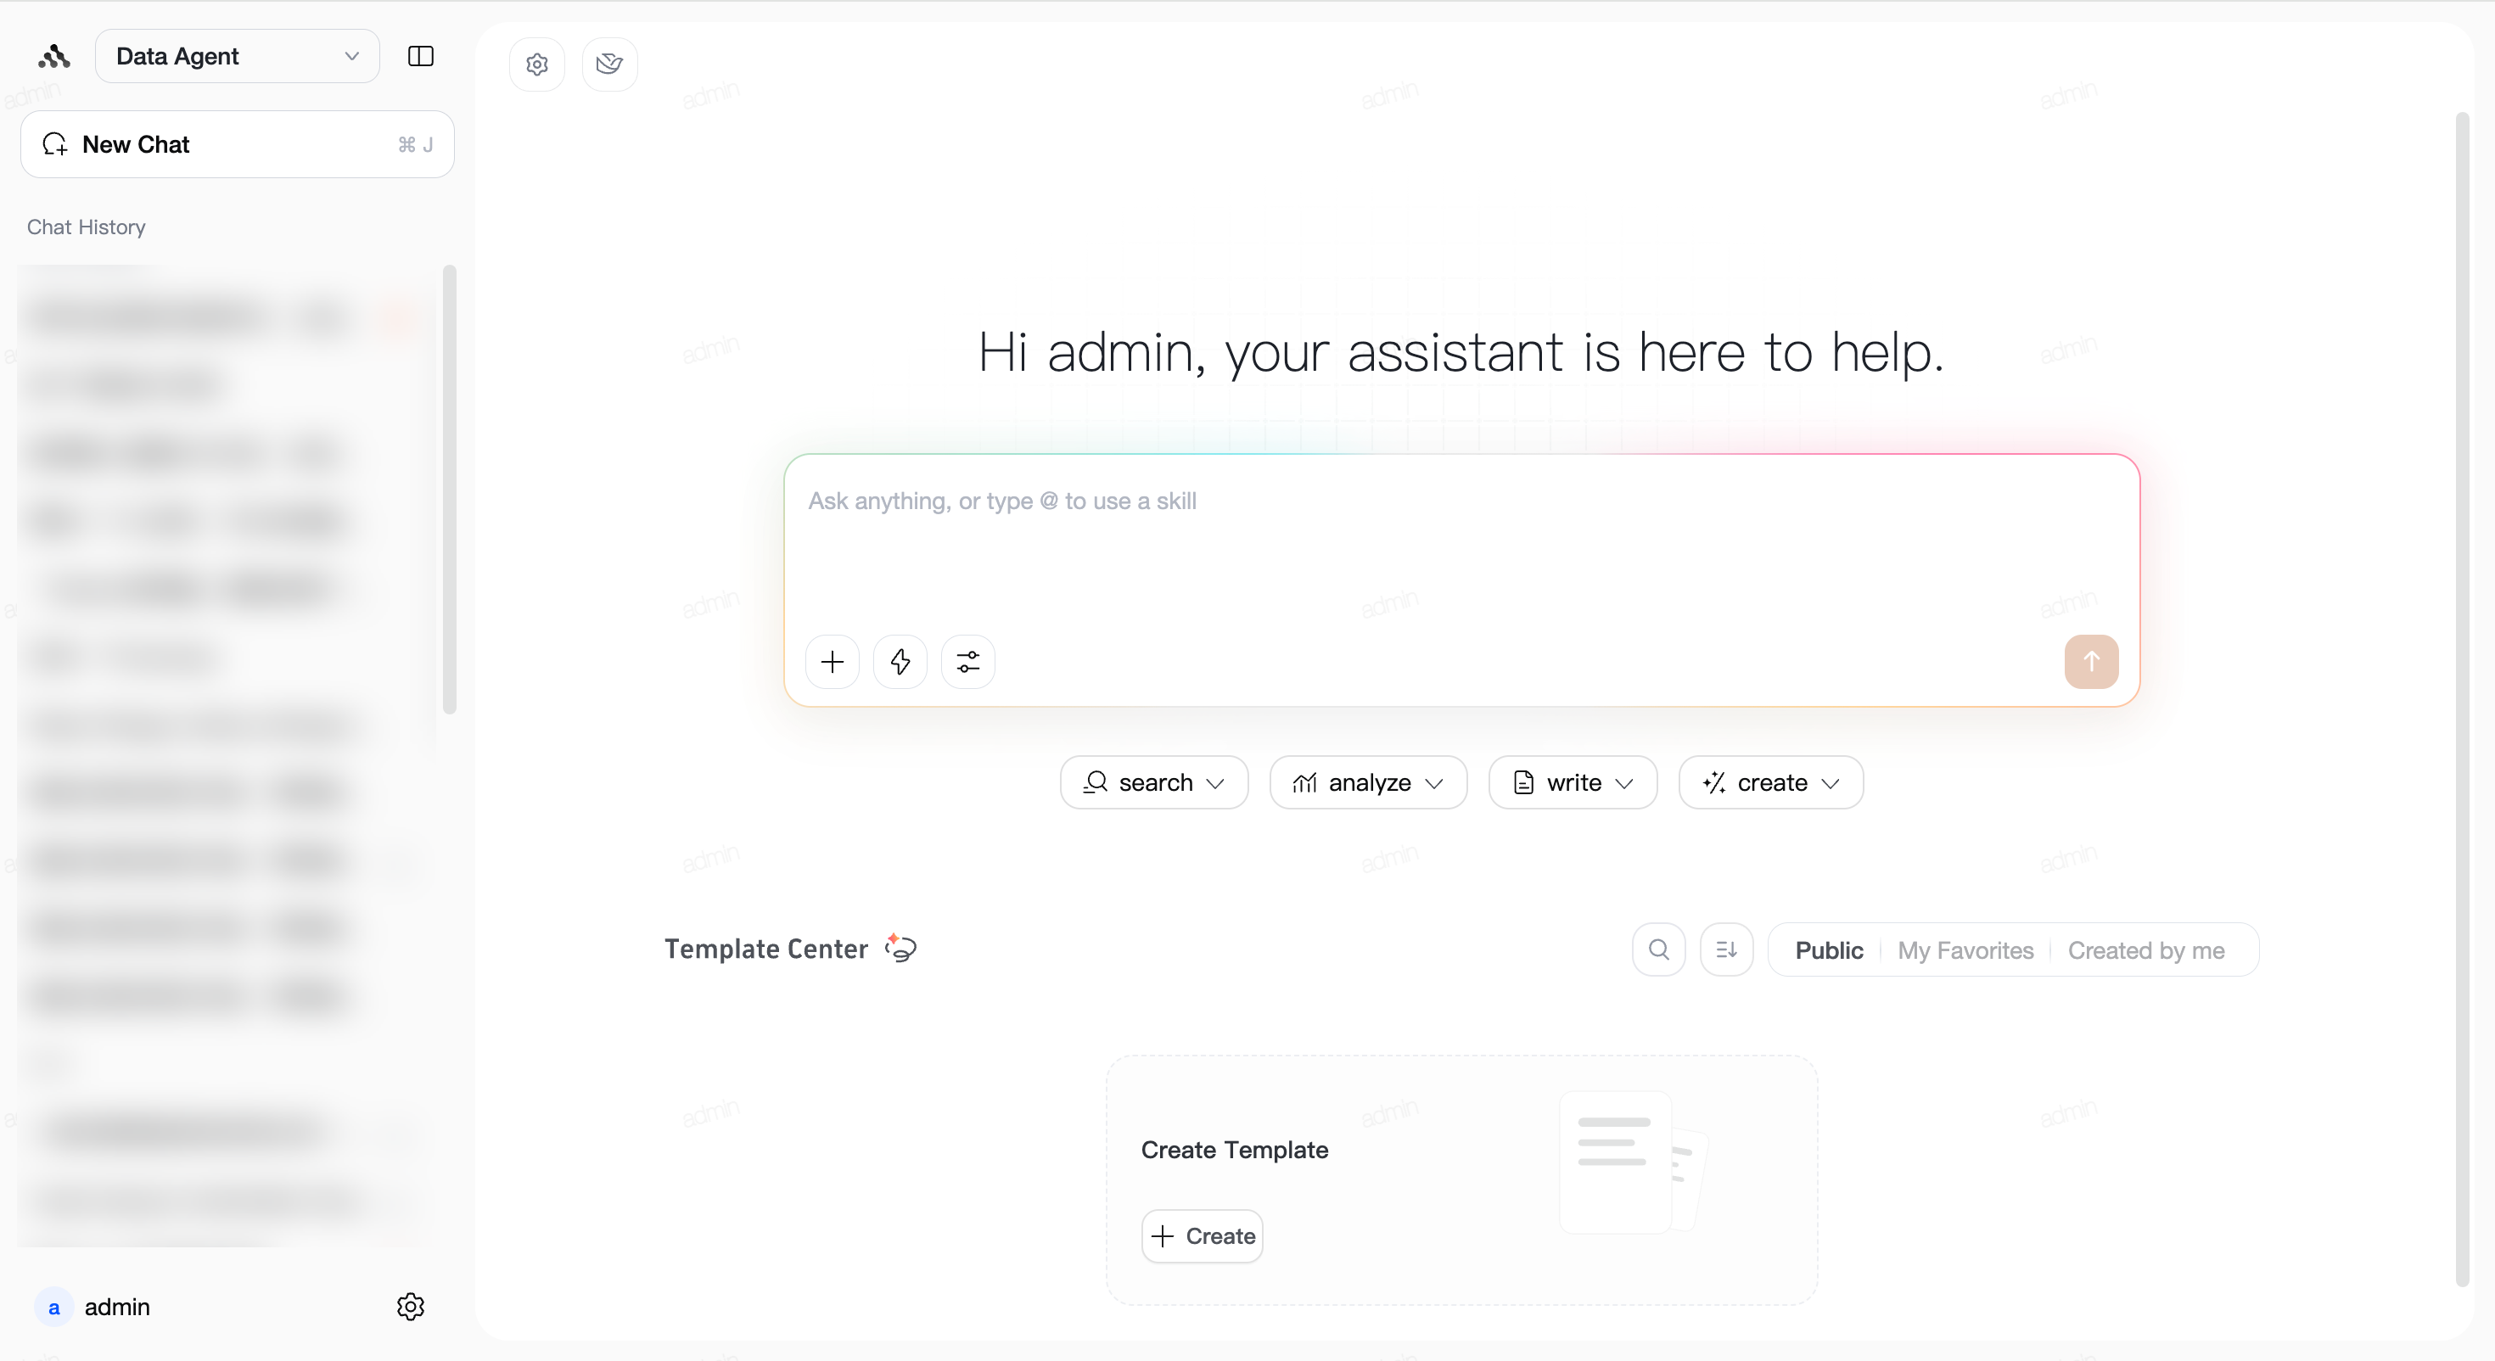
Task: Open the top settings gear icon
Action: 537,64
